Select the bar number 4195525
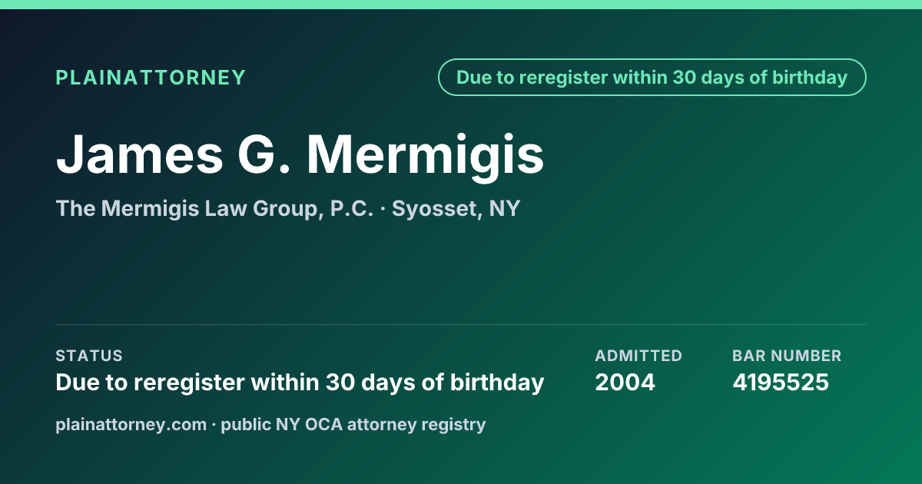This screenshot has height=484, width=922. 781,382
